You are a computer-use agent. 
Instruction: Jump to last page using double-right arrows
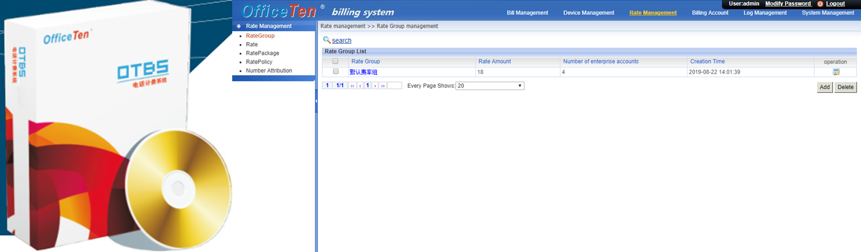click(383, 86)
